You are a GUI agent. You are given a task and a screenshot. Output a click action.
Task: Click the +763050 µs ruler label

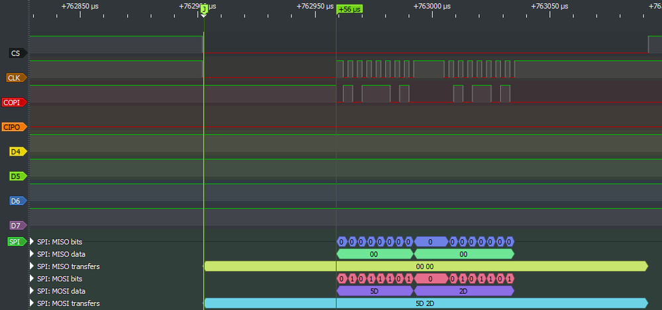[550, 7]
